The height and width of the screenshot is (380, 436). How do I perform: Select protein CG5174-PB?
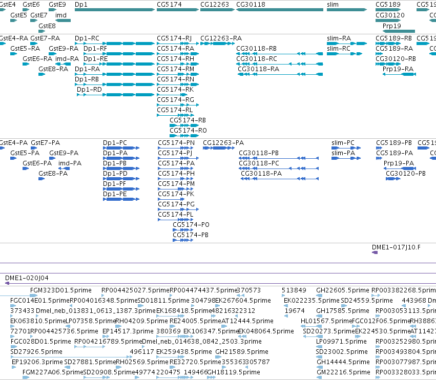(191, 235)
